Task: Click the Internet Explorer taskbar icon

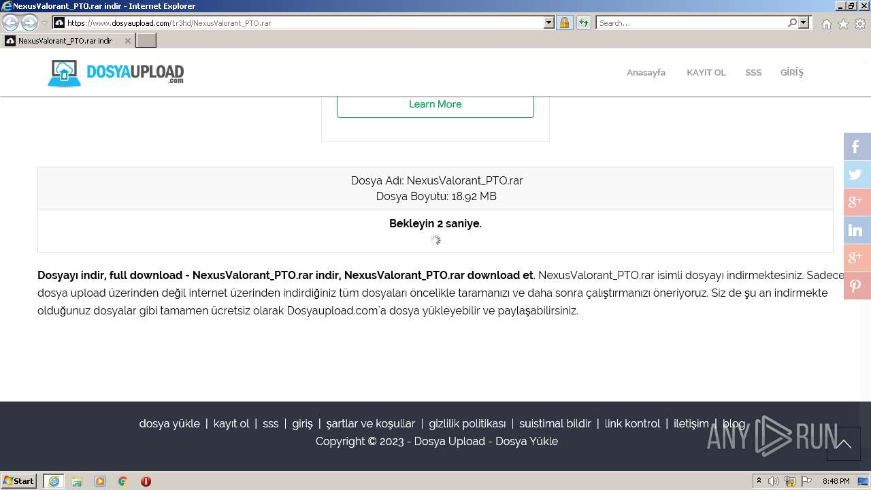Action: tap(54, 481)
